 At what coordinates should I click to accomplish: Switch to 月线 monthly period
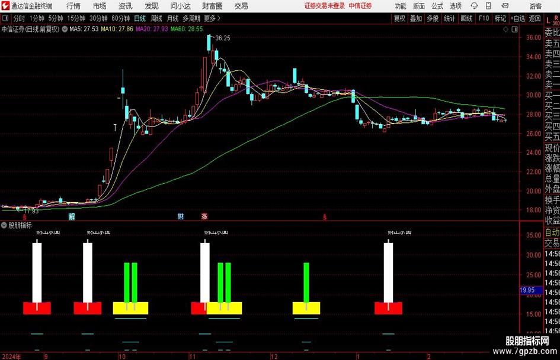pos(173,18)
